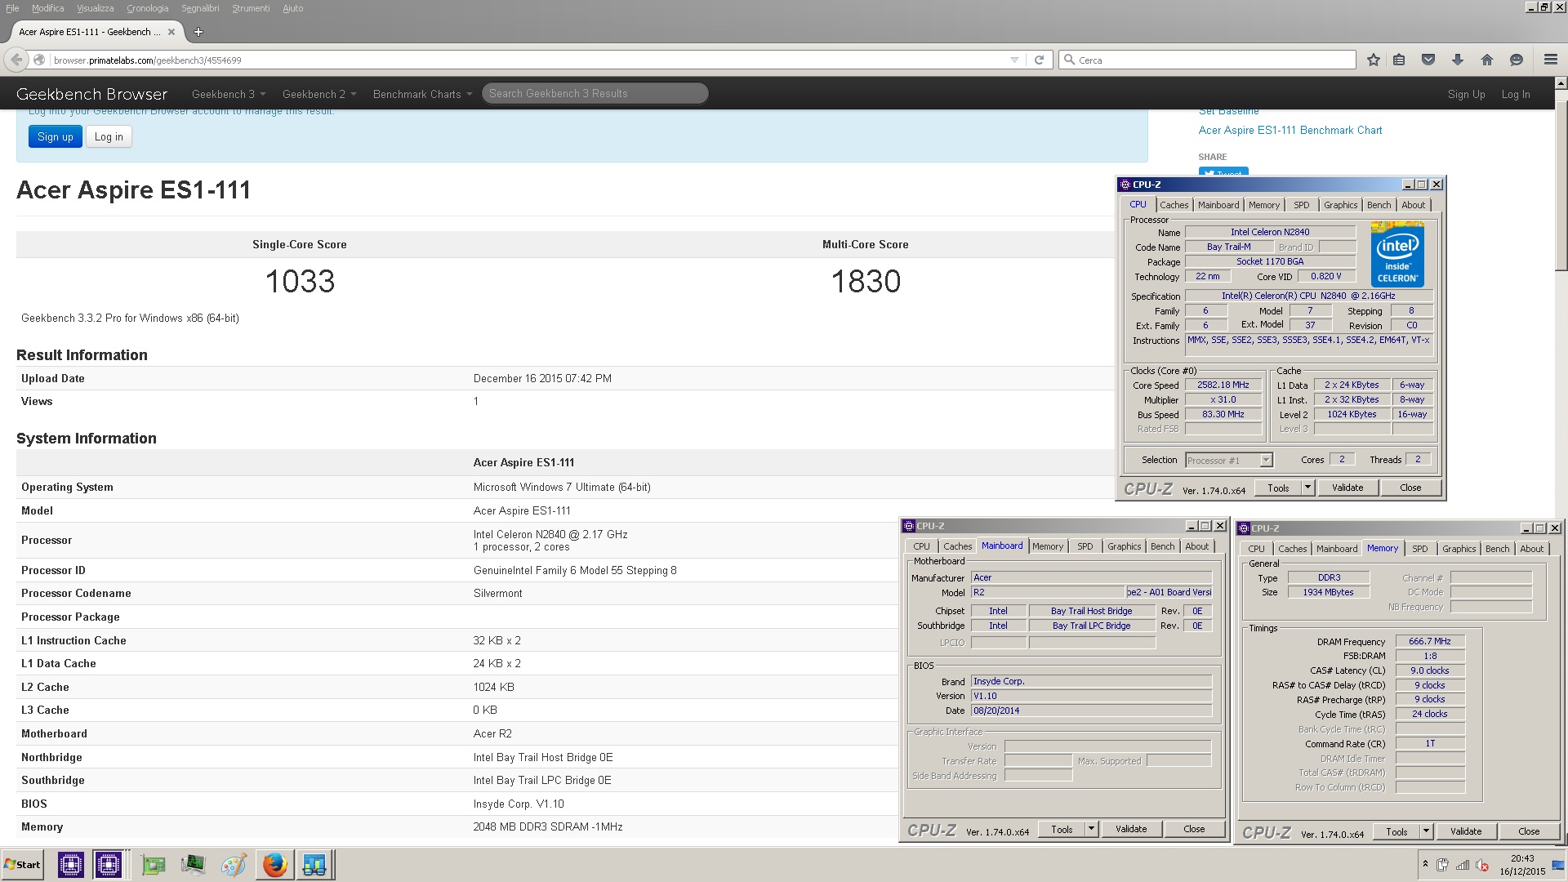Switch to Caches tab in CPU window

1174,205
